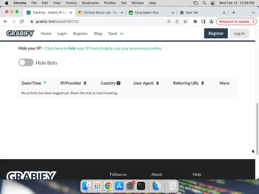Viewport: 259px width, 194px height.
Task: Click the Help footer heading
Action: 197,174
